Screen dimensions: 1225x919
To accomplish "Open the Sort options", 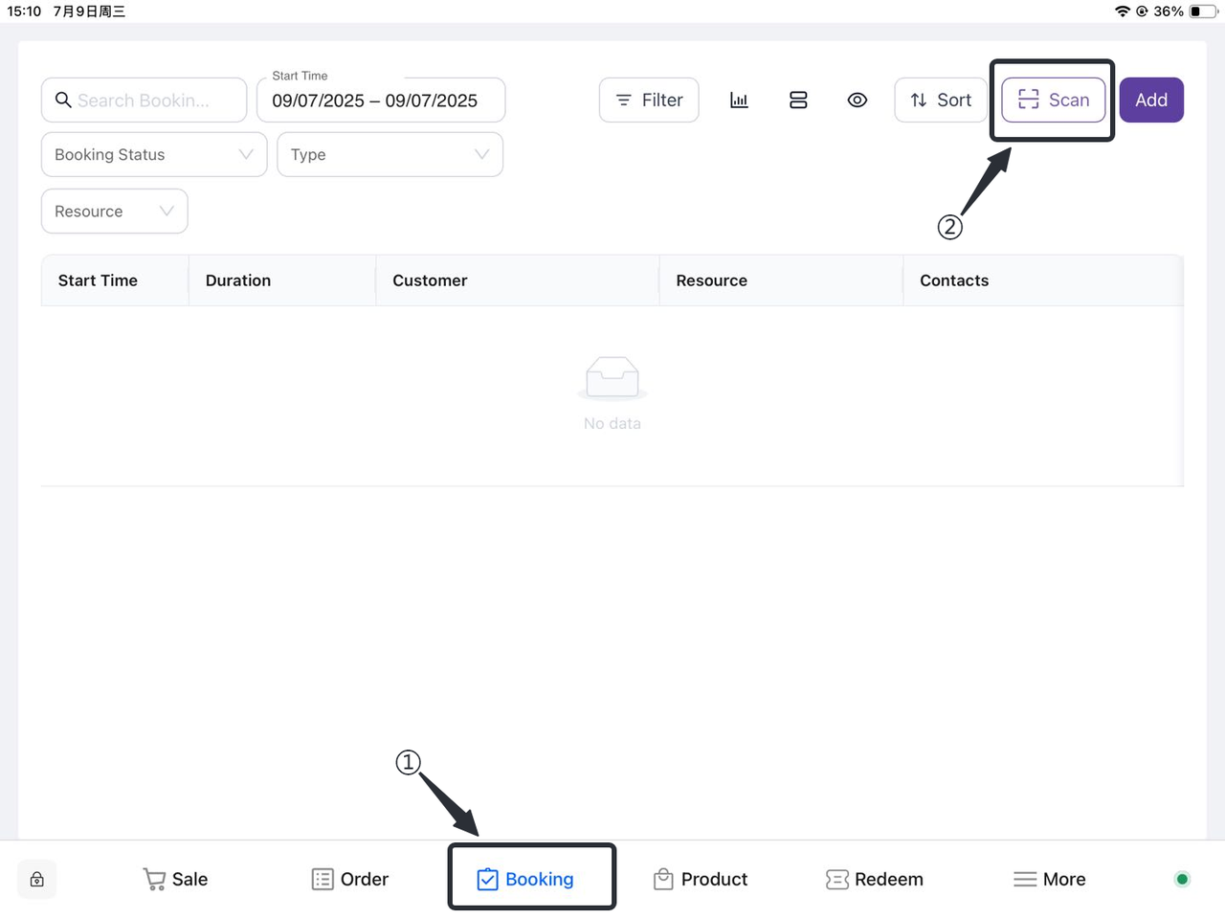I will [940, 101].
